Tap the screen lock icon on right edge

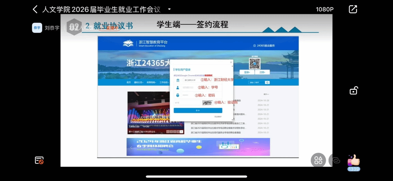[x=353, y=91]
